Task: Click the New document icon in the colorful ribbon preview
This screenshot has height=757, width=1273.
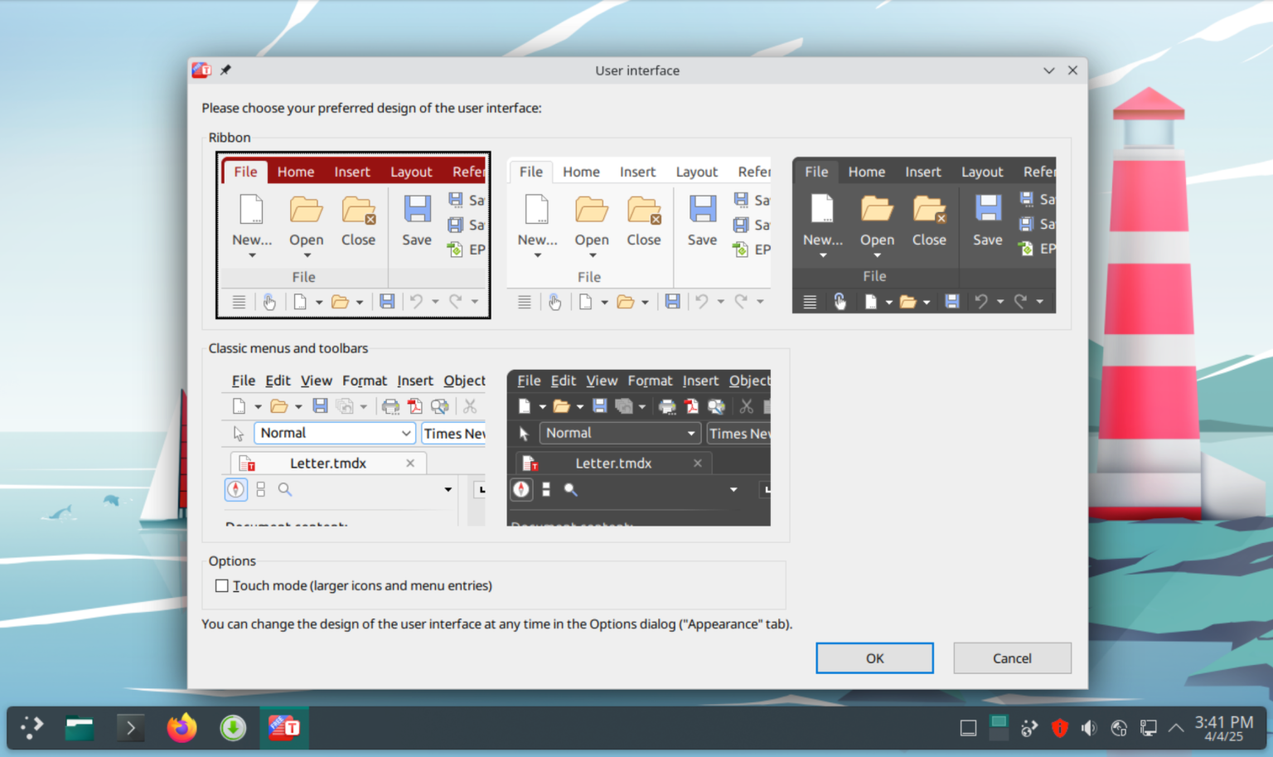Action: click(x=251, y=210)
